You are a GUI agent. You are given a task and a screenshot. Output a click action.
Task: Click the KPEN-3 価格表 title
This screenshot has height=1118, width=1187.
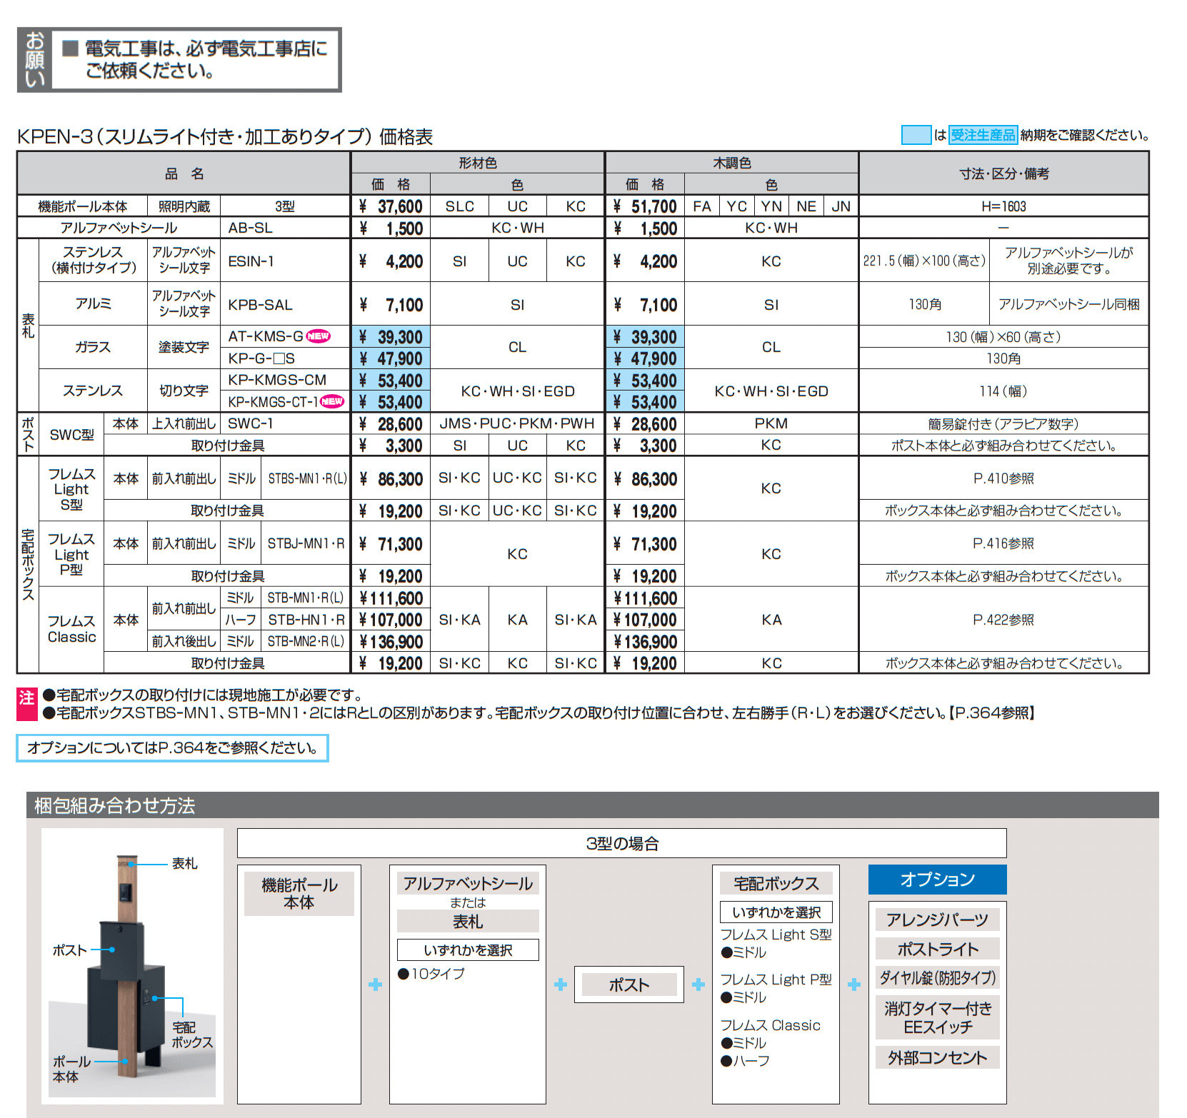click(225, 136)
